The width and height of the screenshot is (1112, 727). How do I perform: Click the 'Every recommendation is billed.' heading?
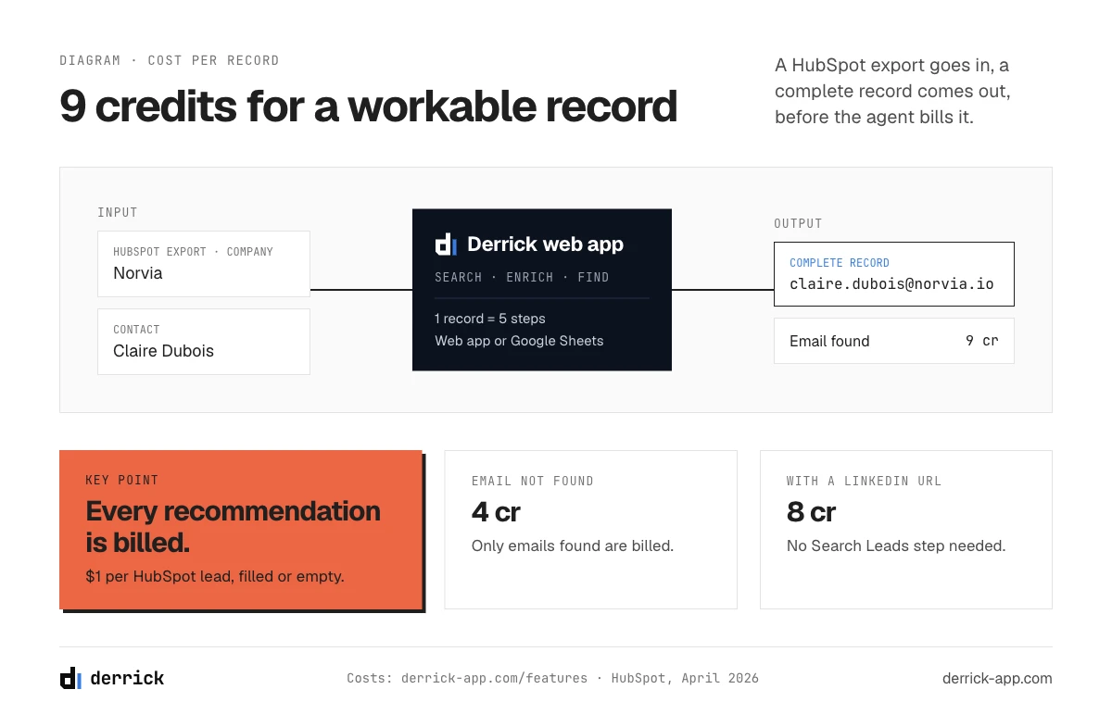[x=233, y=525]
